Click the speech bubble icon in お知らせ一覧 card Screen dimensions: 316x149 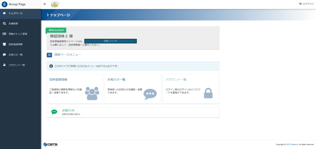[150, 94]
